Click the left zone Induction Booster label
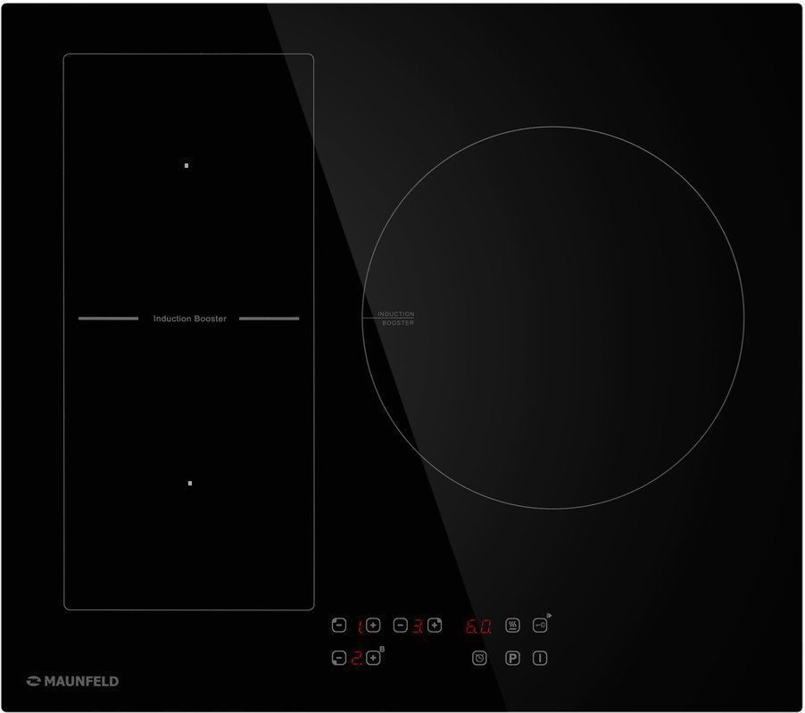The height and width of the screenshot is (713, 805). pos(189,319)
